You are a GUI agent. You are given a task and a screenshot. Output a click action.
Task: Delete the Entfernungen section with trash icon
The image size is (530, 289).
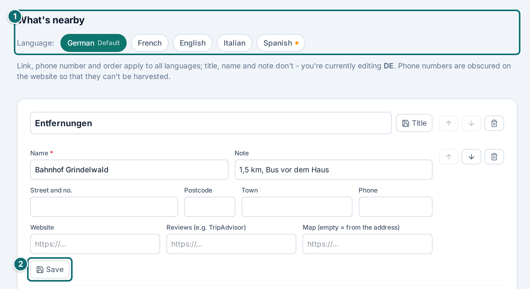pyautogui.click(x=494, y=123)
